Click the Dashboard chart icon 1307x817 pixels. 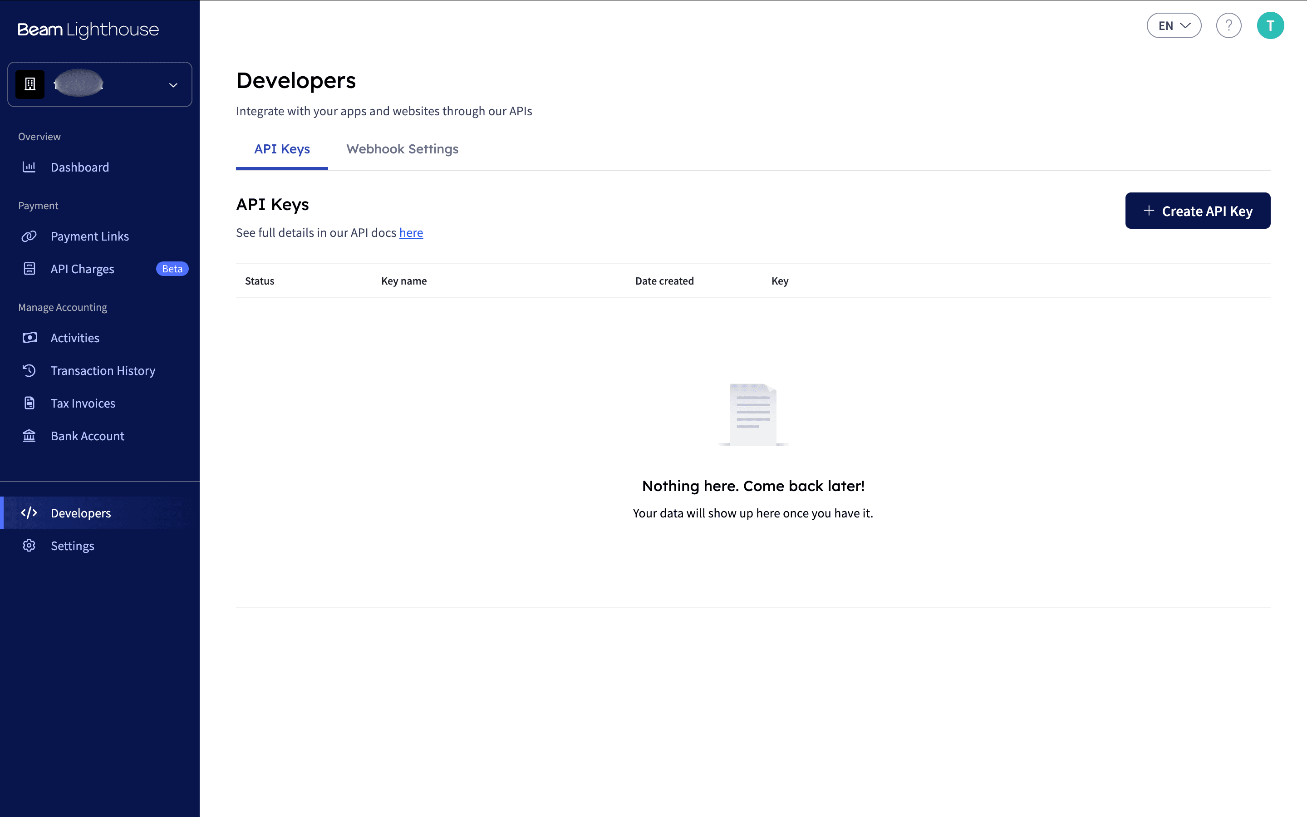[29, 167]
